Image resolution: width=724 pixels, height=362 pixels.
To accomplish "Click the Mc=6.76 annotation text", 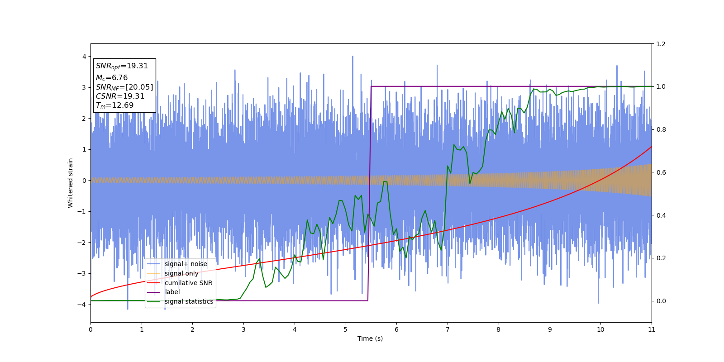I will (x=112, y=78).
